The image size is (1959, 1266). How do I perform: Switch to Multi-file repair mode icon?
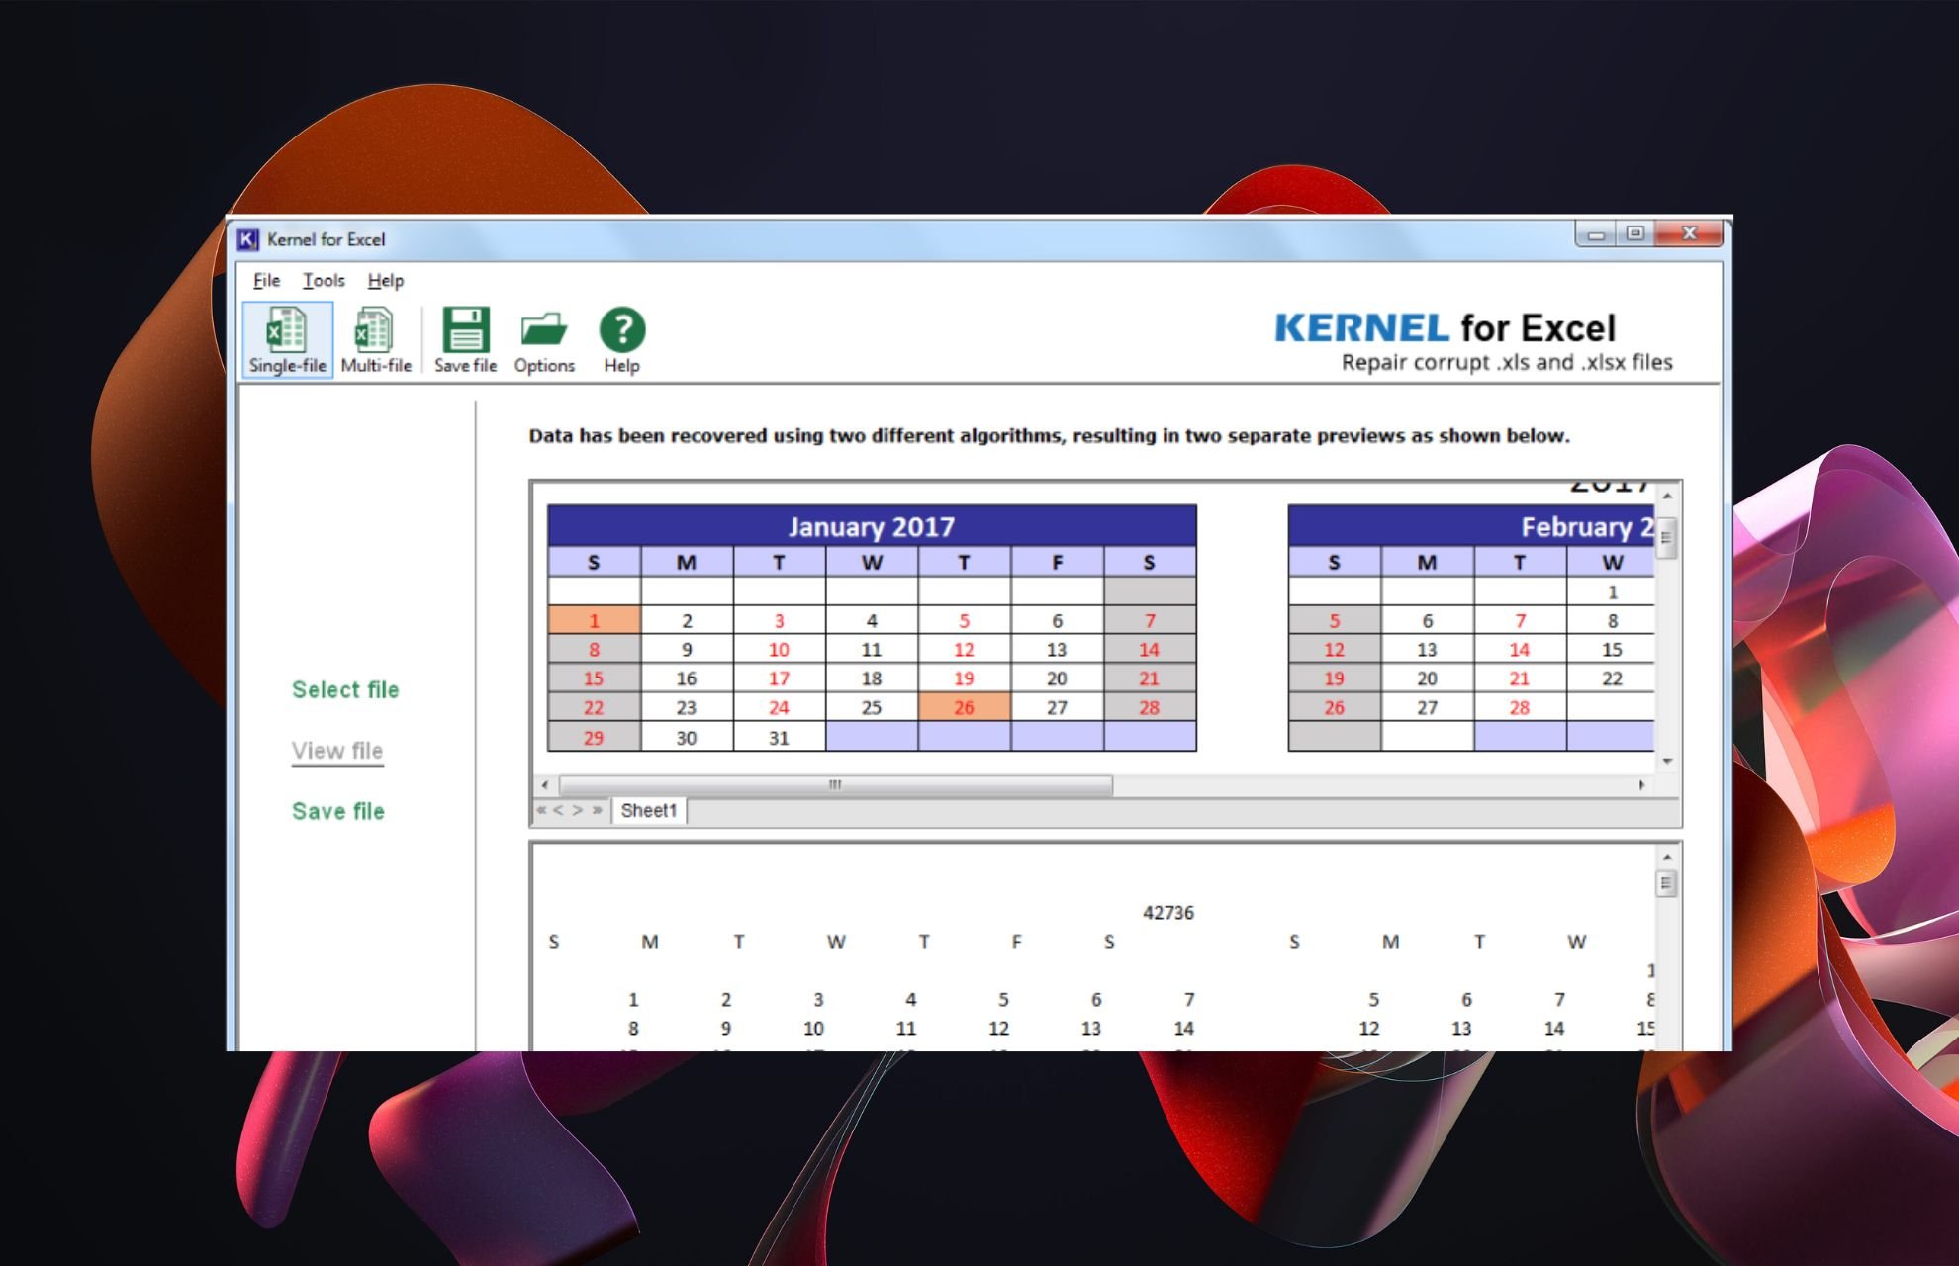click(375, 340)
